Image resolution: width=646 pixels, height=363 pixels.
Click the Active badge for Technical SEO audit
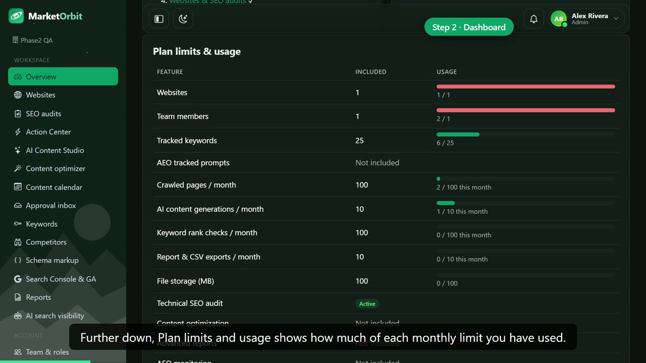[x=367, y=304]
